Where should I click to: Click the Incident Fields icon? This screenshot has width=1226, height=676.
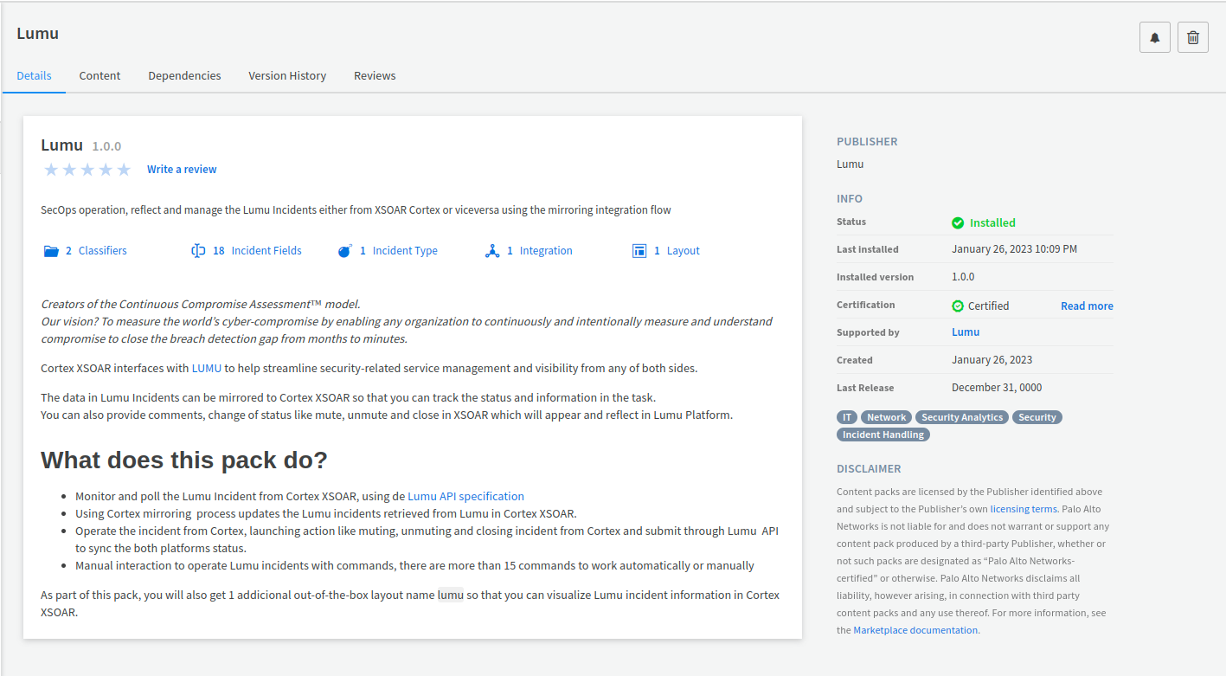click(198, 251)
